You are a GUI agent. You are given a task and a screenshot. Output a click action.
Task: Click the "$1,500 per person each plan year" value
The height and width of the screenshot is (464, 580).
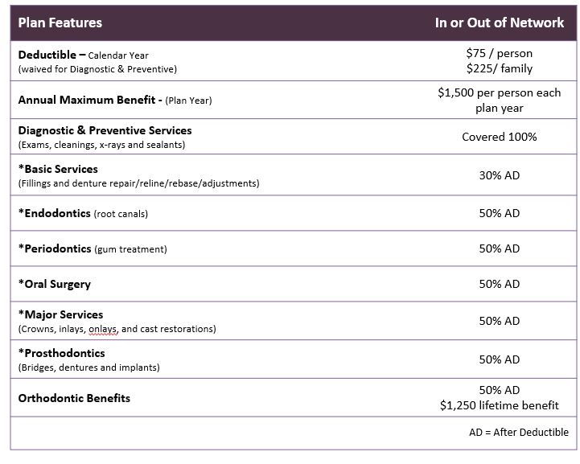tap(499, 101)
